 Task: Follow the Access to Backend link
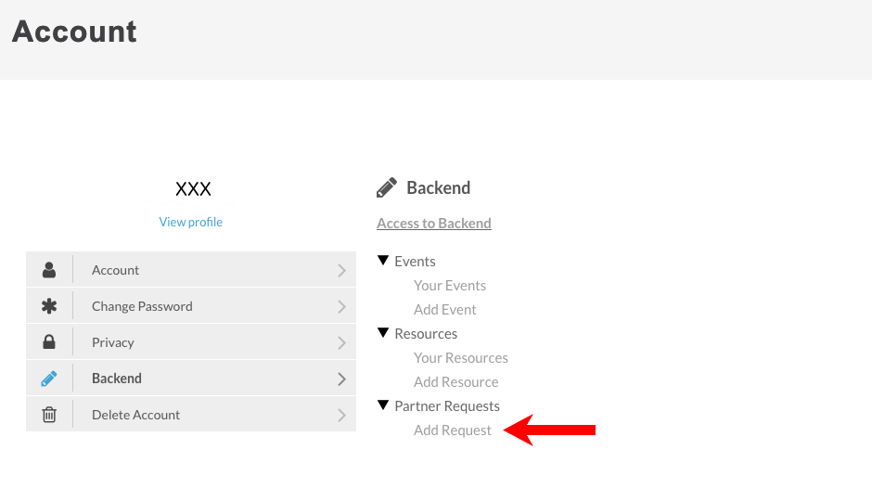click(434, 223)
